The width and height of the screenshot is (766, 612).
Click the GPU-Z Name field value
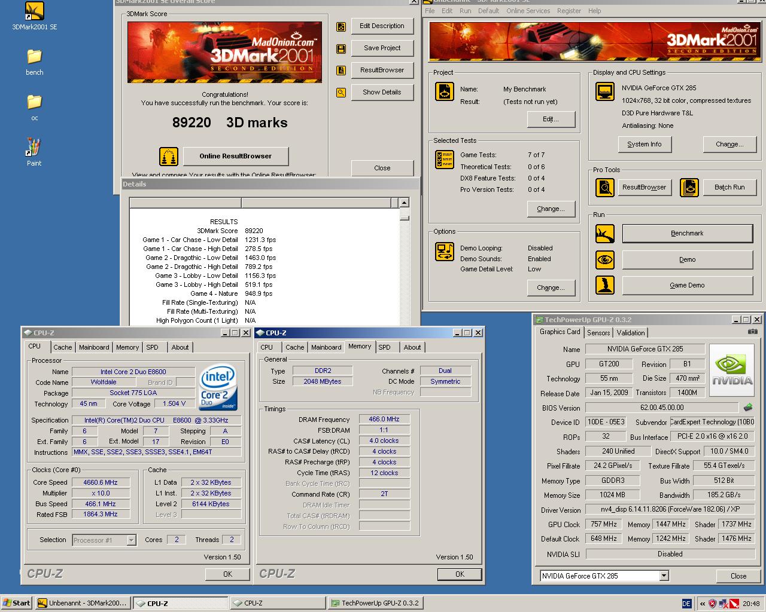645,349
